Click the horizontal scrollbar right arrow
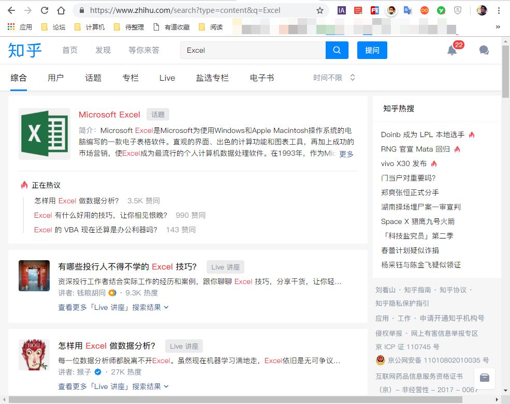Screen dimensions: 510x404 tap(497, 399)
